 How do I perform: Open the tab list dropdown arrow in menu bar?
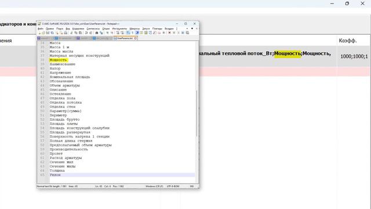coord(192,28)
